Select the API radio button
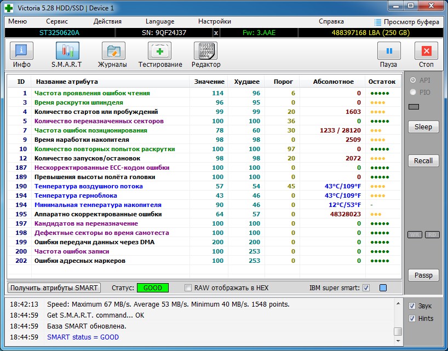This screenshot has width=448, height=351. [413, 80]
